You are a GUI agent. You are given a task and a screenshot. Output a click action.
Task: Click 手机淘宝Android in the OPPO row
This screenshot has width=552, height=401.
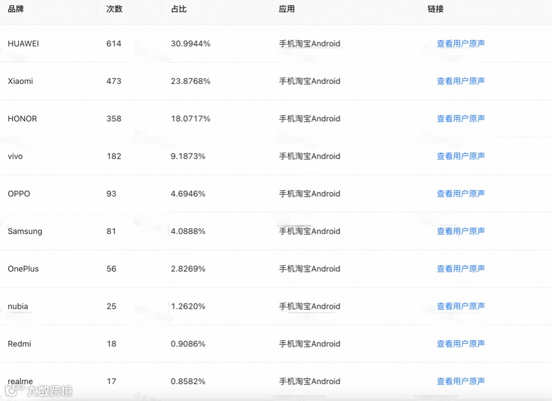310,194
